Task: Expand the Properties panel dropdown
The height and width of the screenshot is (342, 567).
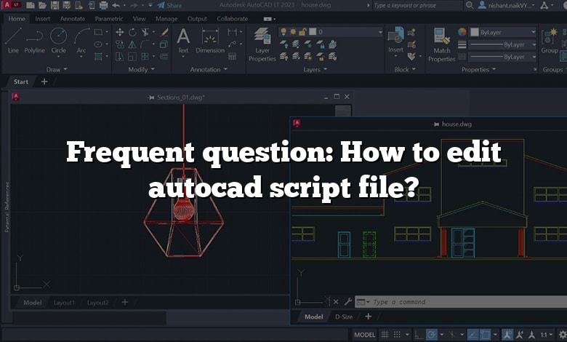Action: pos(478,69)
